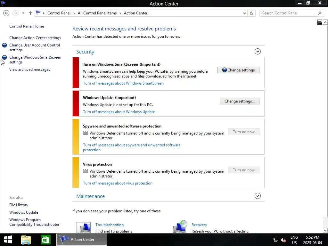Refresh the Action Center page
Image resolution: width=328 pixels, height=246 pixels.
click(251, 13)
